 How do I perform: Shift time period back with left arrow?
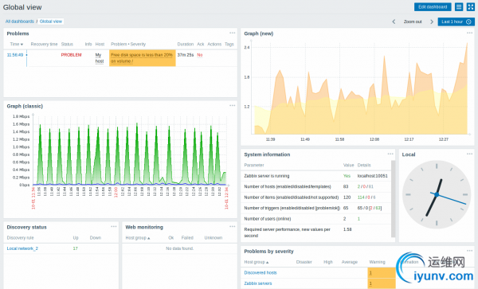point(394,21)
